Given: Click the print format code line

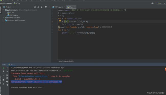Looking at the screenshot, I should pos(79,33).
